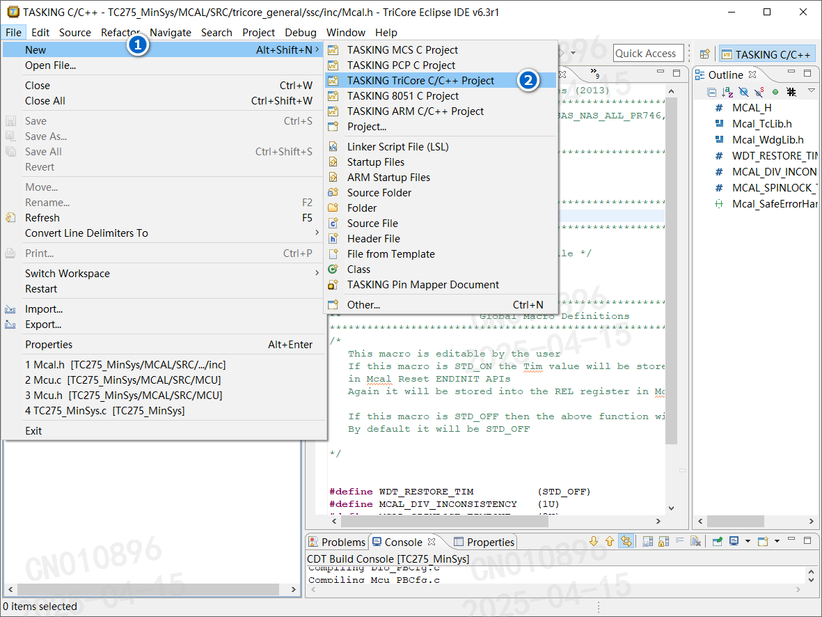Sort Outline entries alphabetically

tap(727, 93)
